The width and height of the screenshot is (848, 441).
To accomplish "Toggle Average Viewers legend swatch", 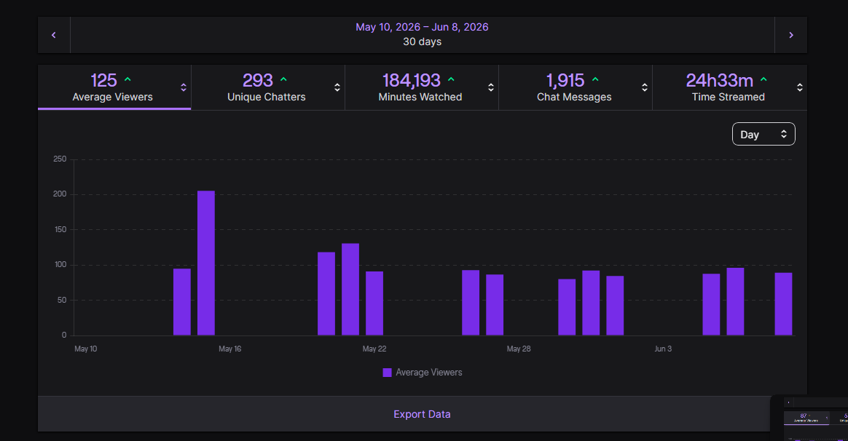I will (387, 373).
